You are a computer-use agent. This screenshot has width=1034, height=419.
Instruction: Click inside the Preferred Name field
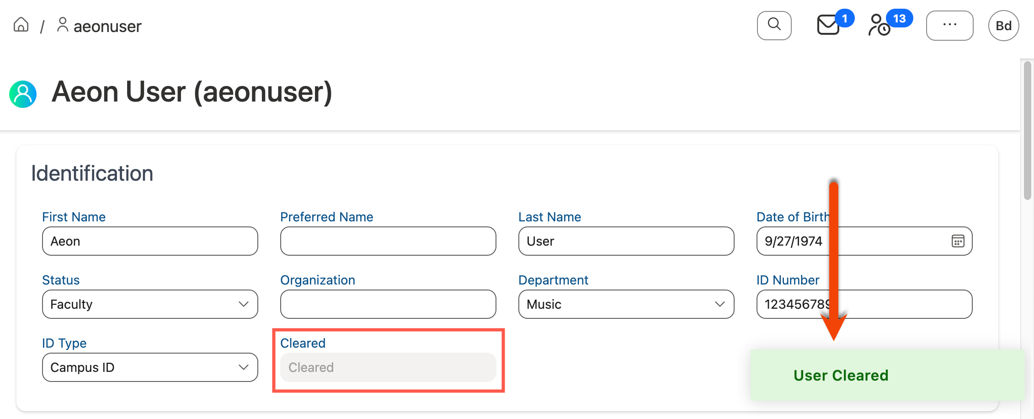click(388, 241)
